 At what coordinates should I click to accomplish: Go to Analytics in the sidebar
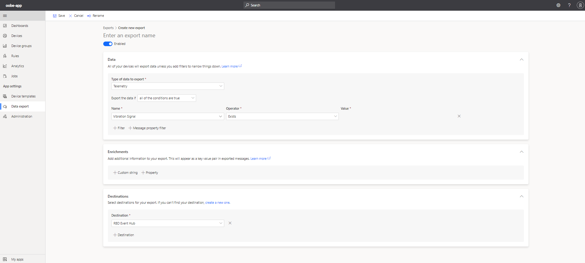coord(17,66)
